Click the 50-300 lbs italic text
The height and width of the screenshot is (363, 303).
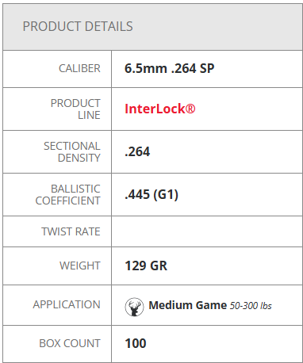[251, 306]
